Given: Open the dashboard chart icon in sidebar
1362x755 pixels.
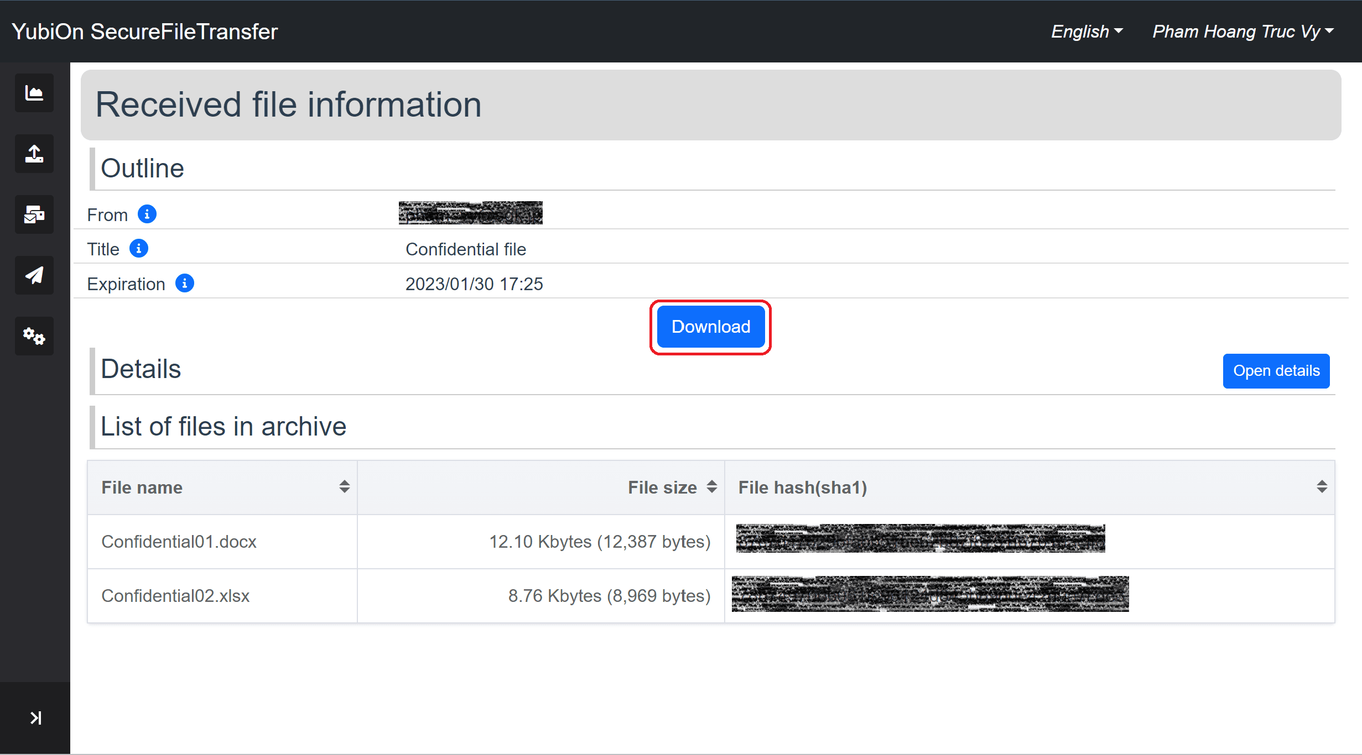Looking at the screenshot, I should click(x=34, y=93).
